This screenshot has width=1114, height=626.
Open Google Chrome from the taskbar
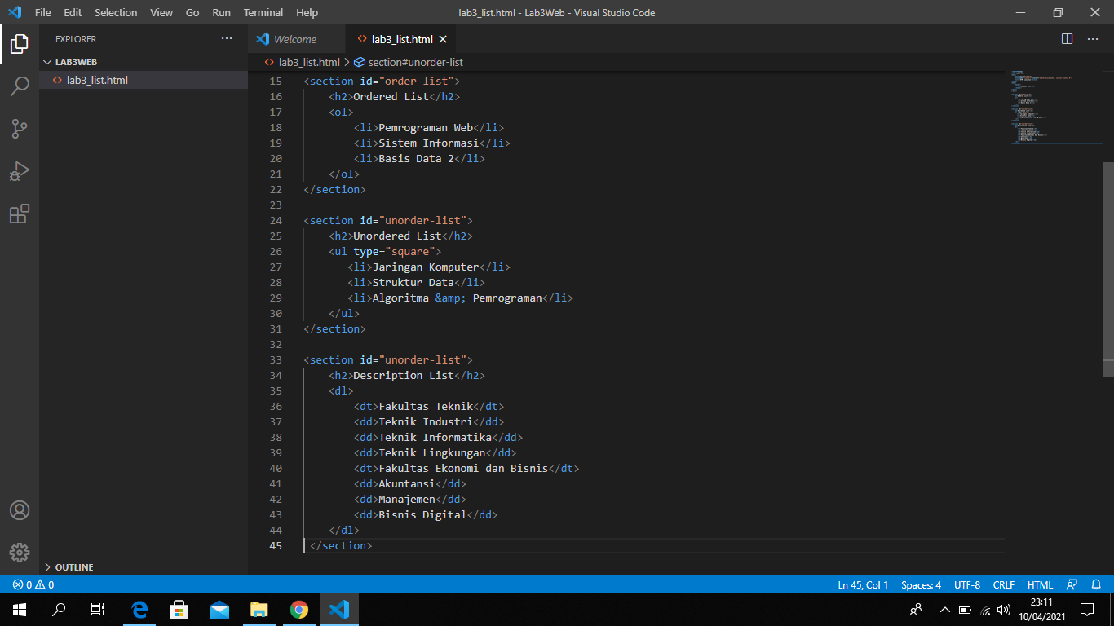tap(299, 609)
